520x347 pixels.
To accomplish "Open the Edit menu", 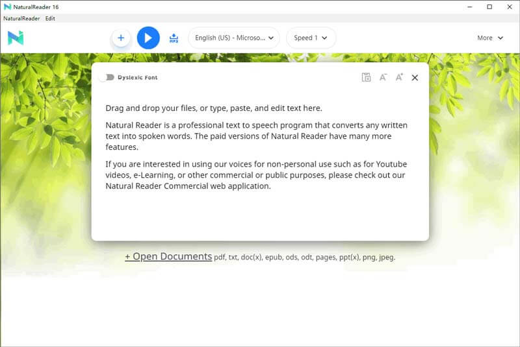I will 50,19.
